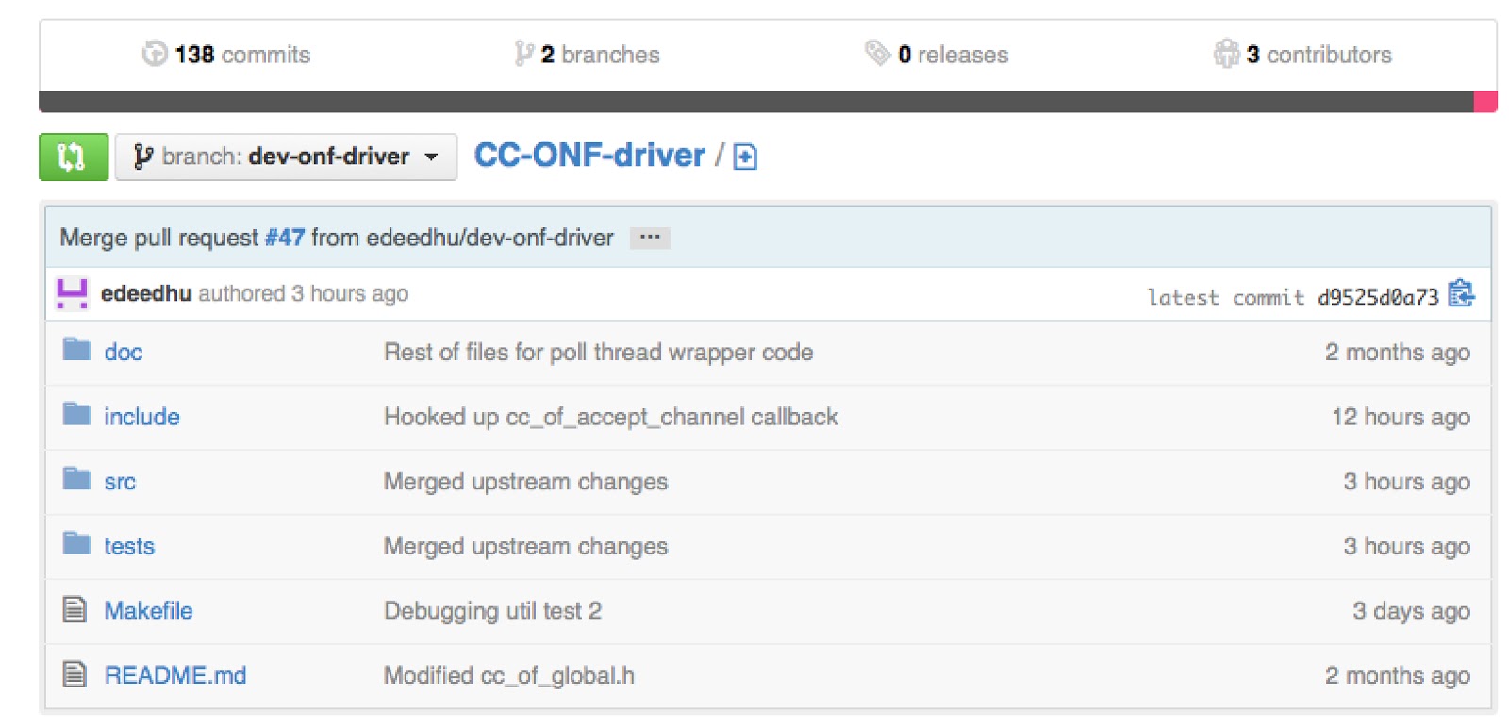
Task: Click the contributors people icon
Action: pyautogui.click(x=1226, y=54)
